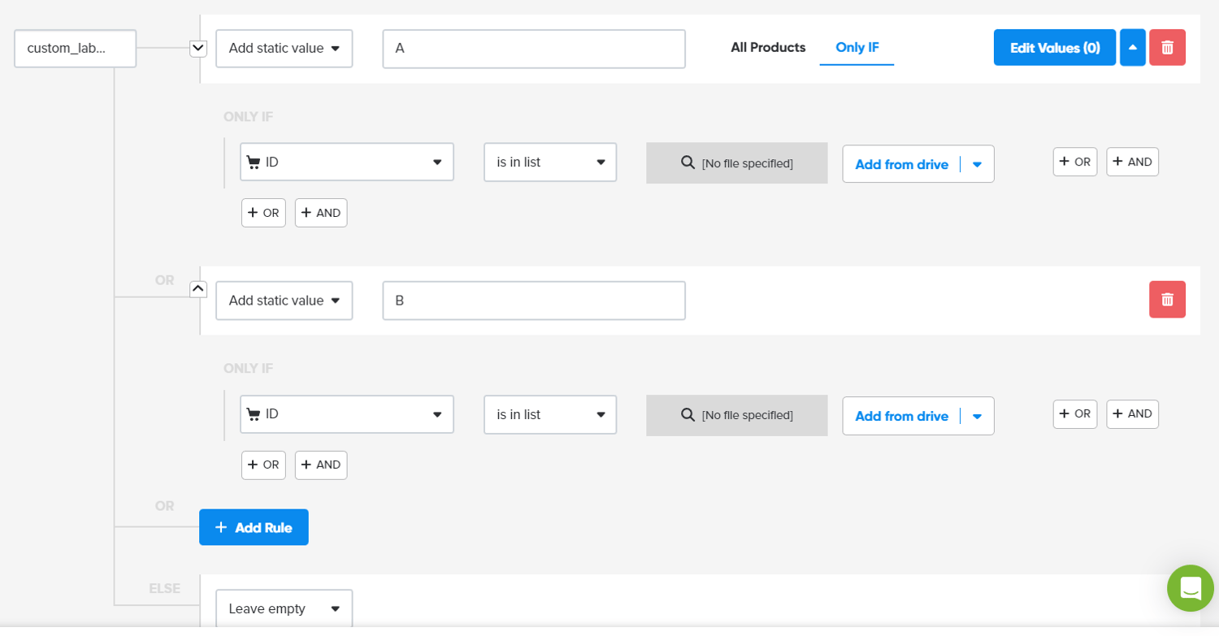Select the Only IF tab

pyautogui.click(x=857, y=47)
